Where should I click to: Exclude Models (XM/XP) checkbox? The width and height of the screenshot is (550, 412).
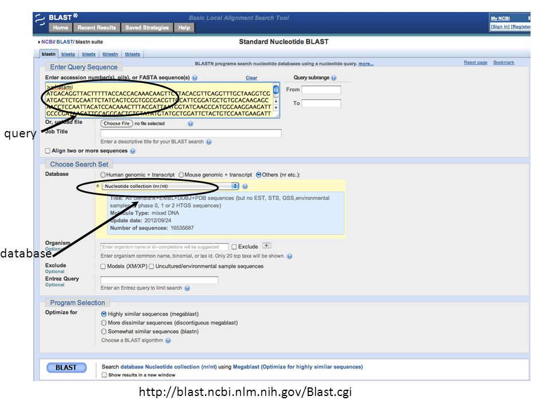coord(103,267)
